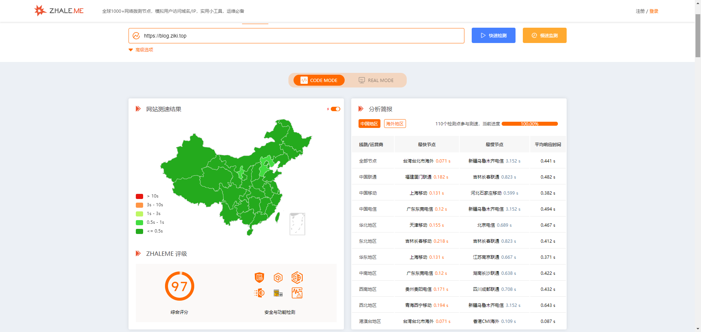Select the 中国联通 row label
This screenshot has width=701, height=332.
(x=368, y=177)
